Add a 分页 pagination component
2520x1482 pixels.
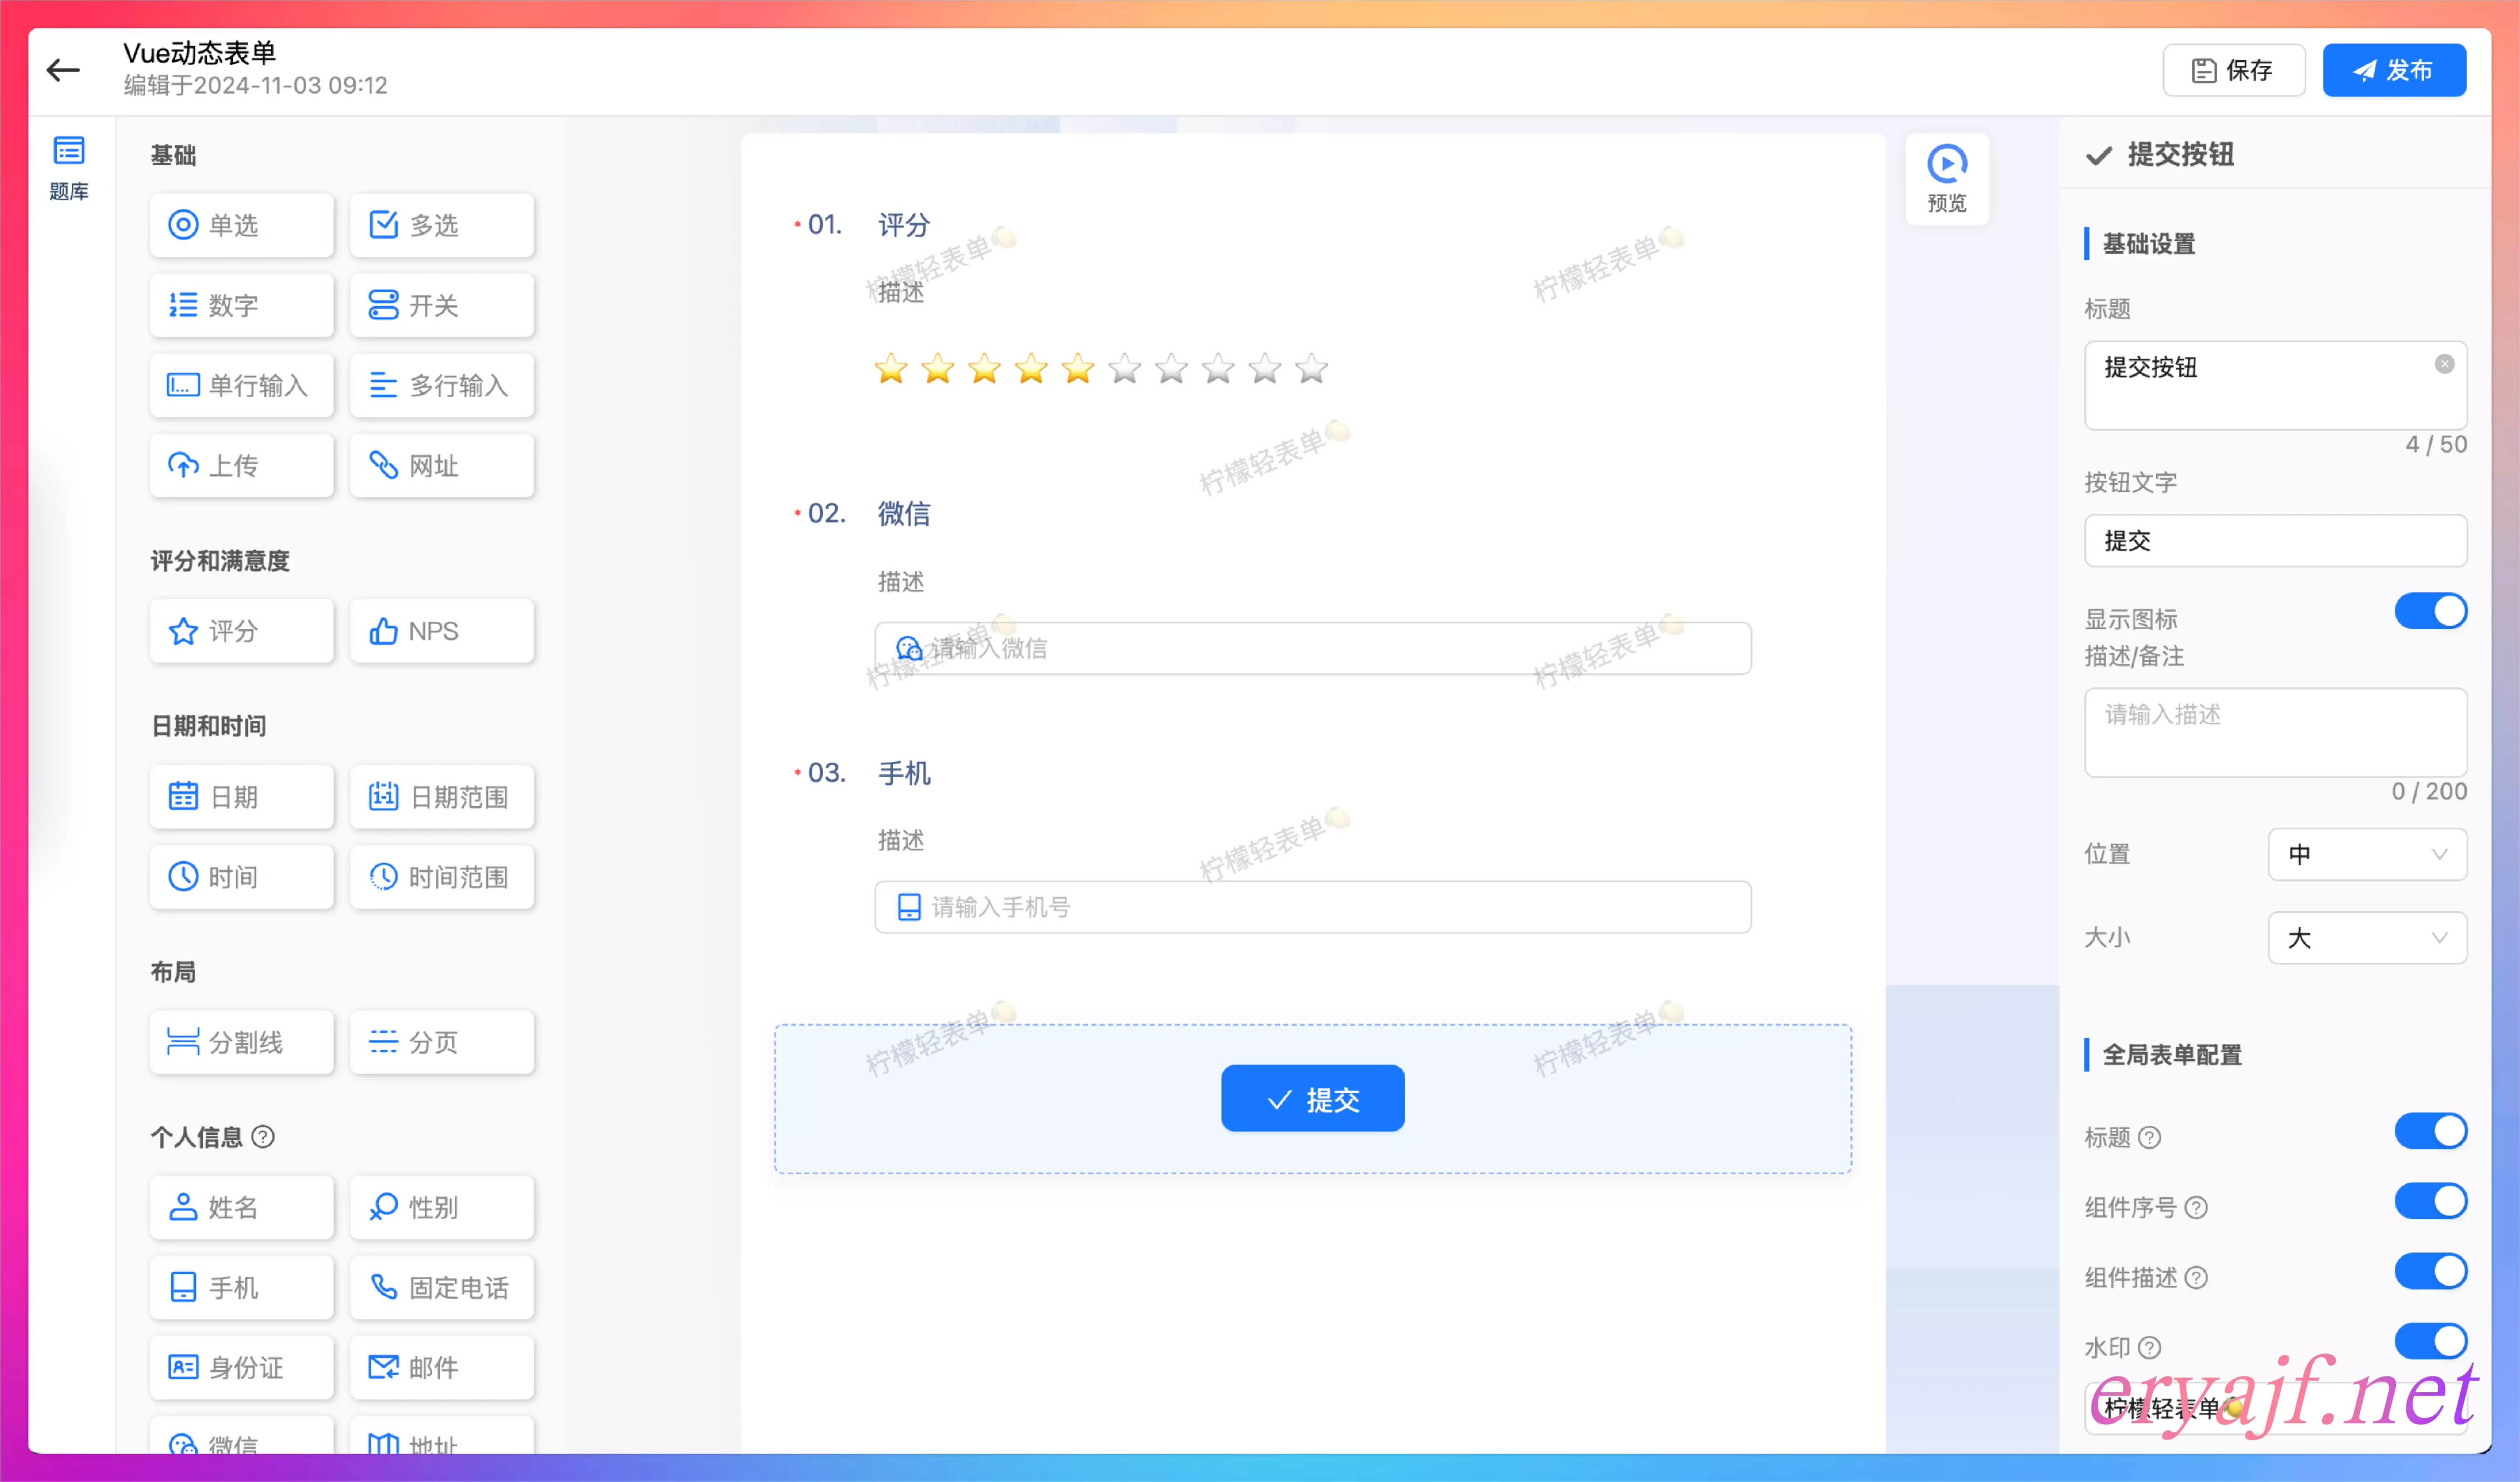[442, 1042]
